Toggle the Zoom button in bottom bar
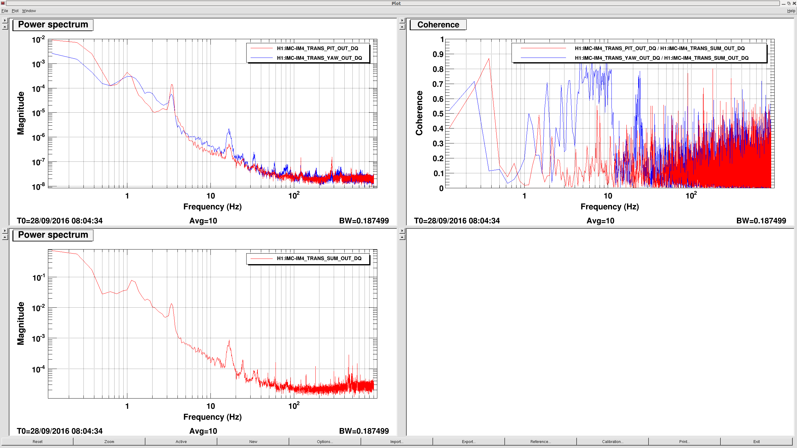 point(109,441)
